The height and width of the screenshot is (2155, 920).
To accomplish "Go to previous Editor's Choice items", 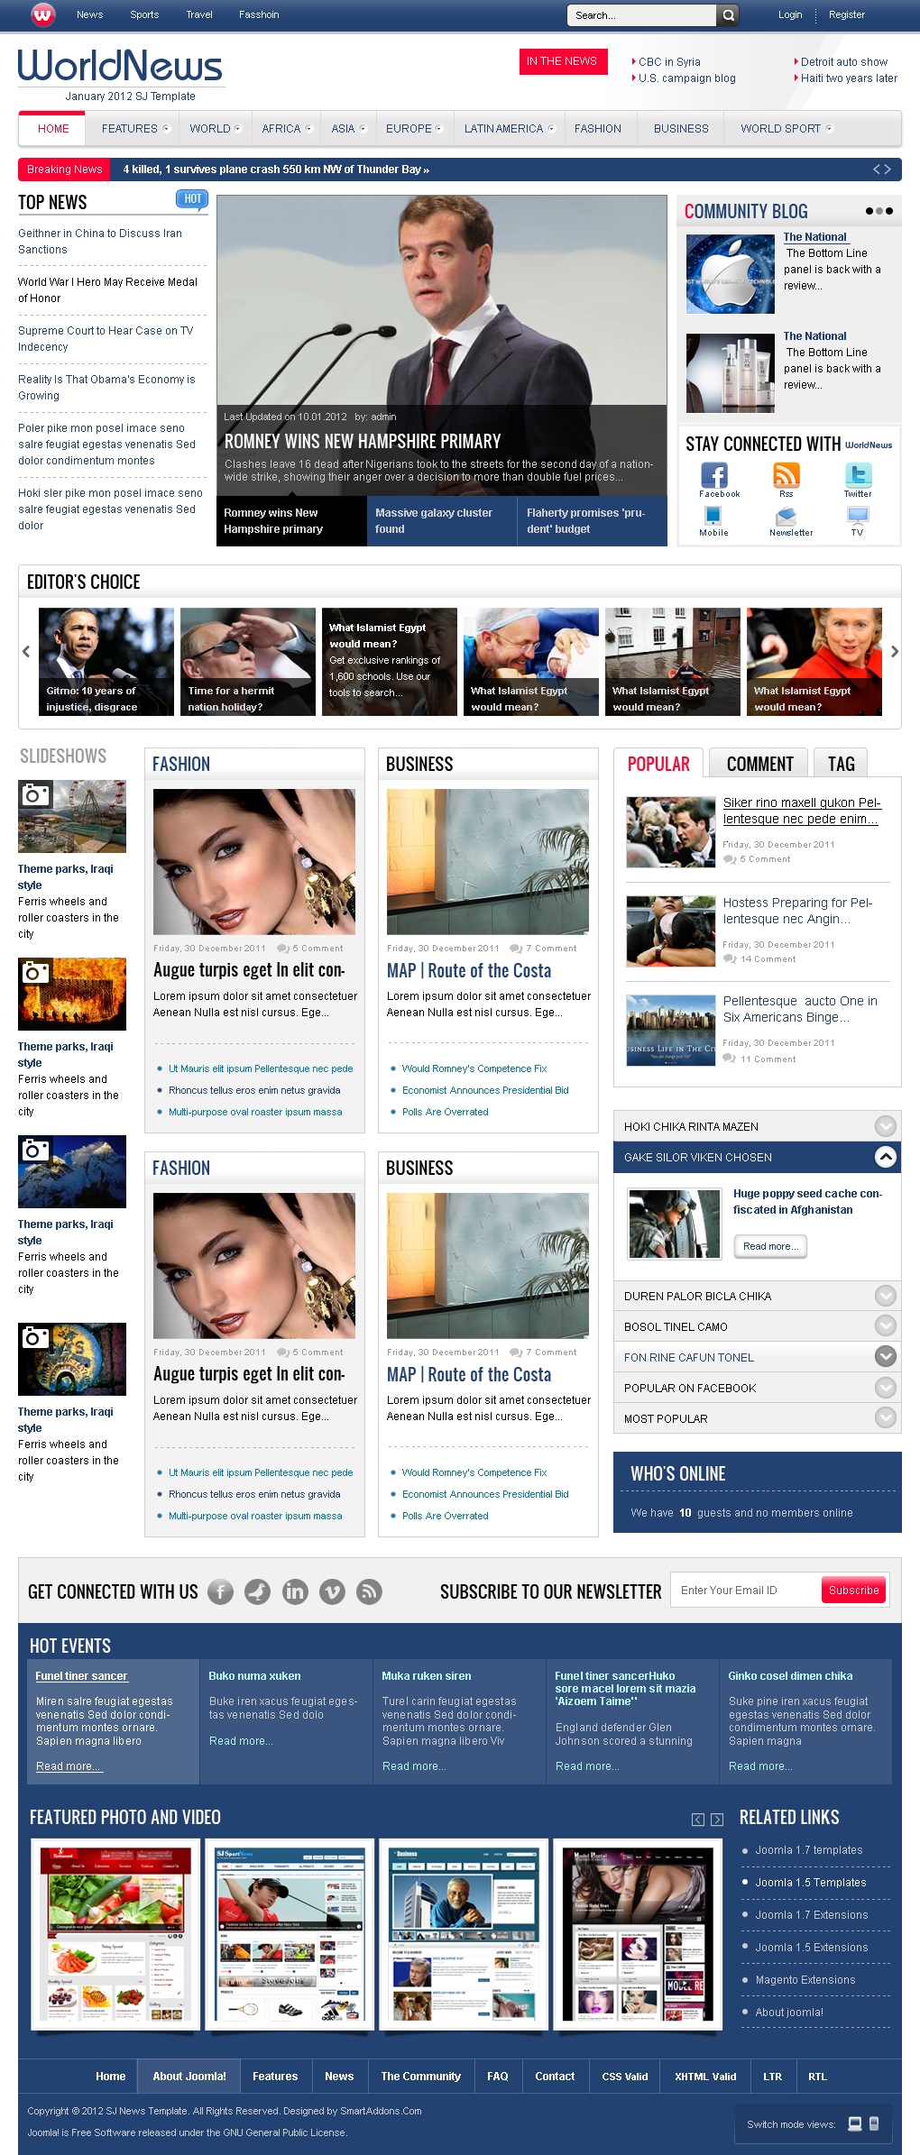I will coord(26,651).
